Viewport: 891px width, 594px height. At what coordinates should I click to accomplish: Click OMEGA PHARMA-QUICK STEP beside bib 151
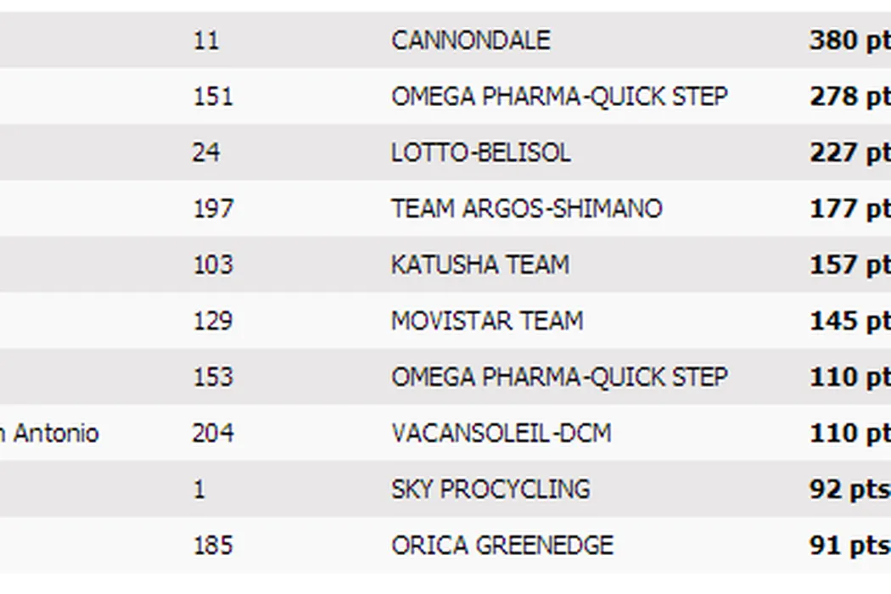pos(559,97)
